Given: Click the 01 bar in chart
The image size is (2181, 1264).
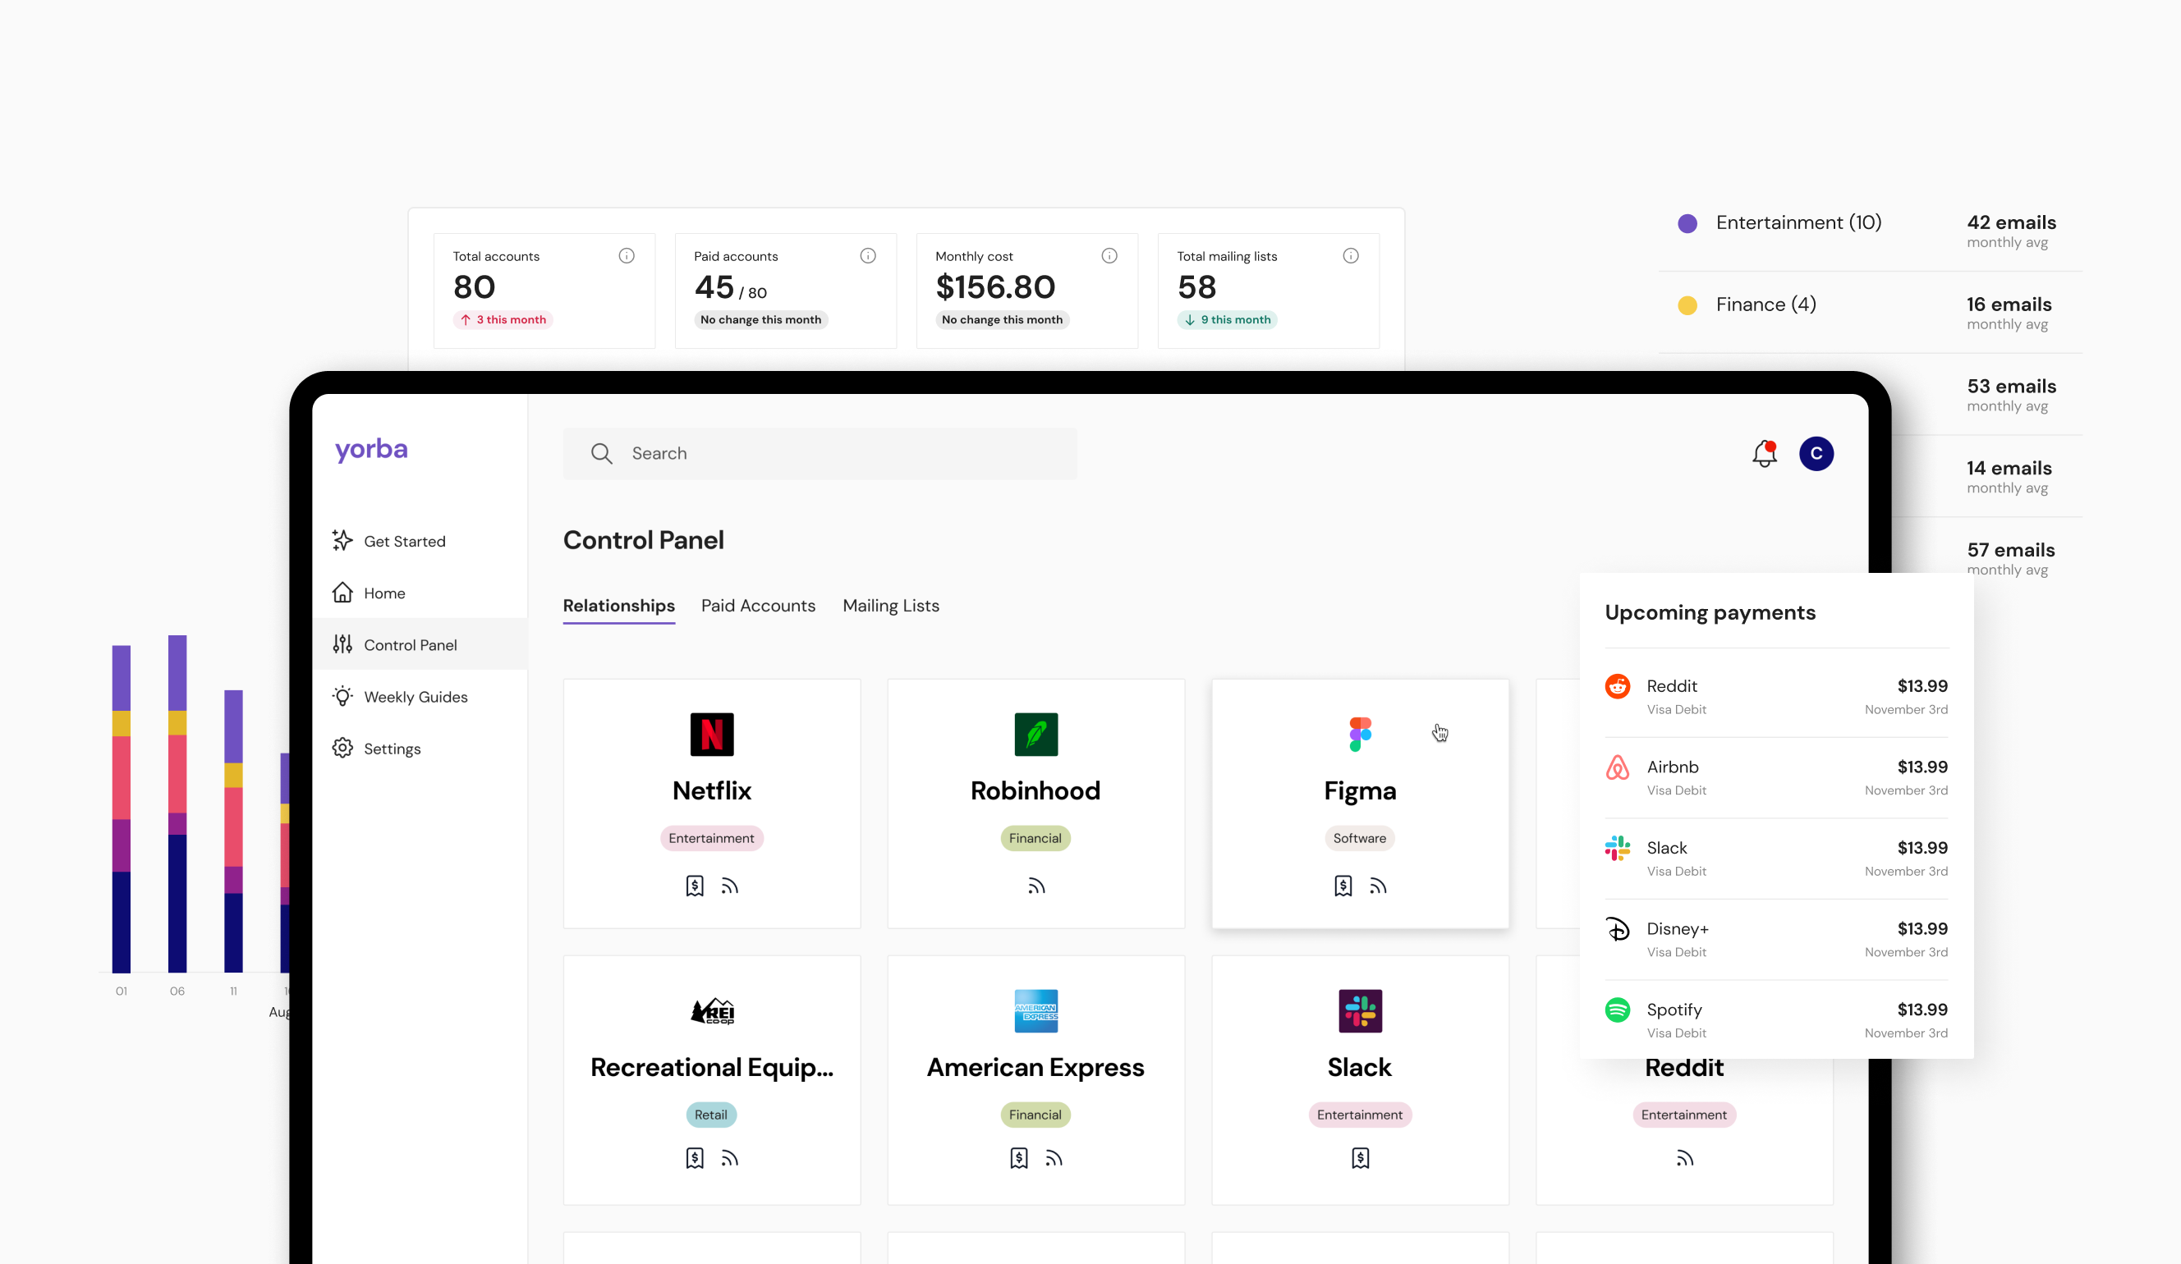Looking at the screenshot, I should (x=122, y=809).
